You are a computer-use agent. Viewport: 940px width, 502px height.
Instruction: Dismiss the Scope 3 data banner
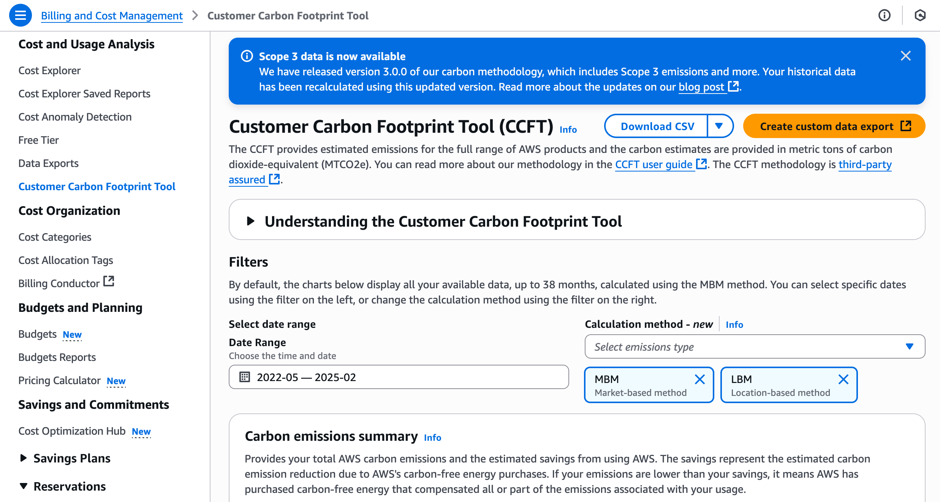[x=905, y=56]
